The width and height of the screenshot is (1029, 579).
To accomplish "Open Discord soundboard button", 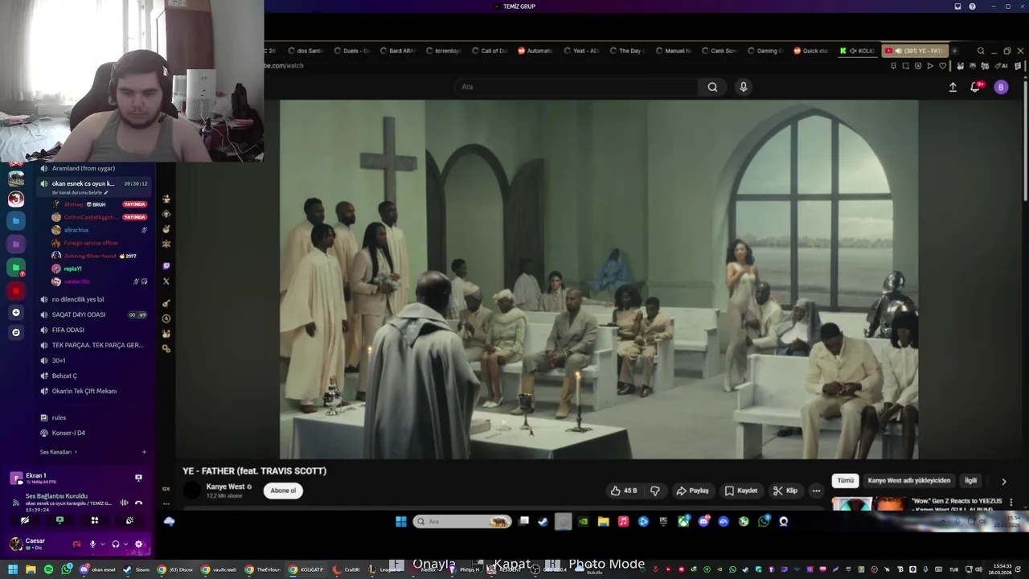I will coord(129,520).
